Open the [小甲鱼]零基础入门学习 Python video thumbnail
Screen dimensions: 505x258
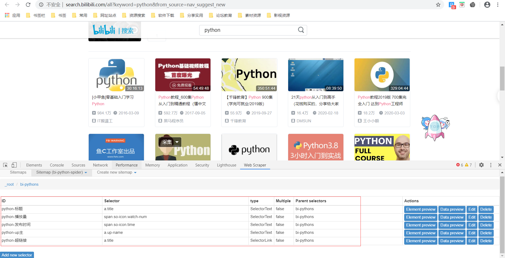coord(116,75)
